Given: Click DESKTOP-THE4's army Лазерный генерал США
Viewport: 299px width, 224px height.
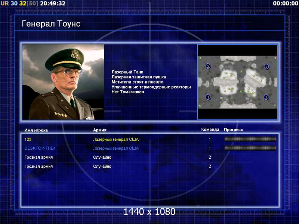Looking at the screenshot, I should coord(116,148).
